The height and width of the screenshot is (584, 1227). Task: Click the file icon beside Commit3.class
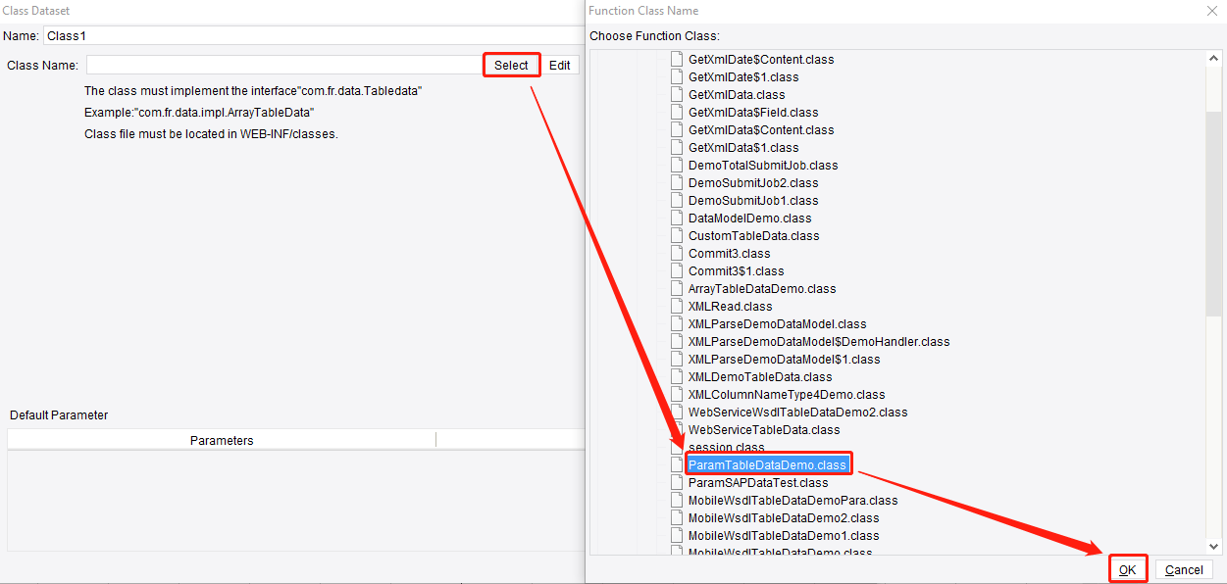676,253
